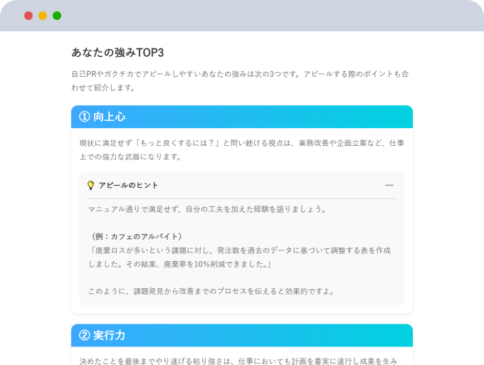
Task: Click the アピールのヒント header label
Action: (x=128, y=185)
